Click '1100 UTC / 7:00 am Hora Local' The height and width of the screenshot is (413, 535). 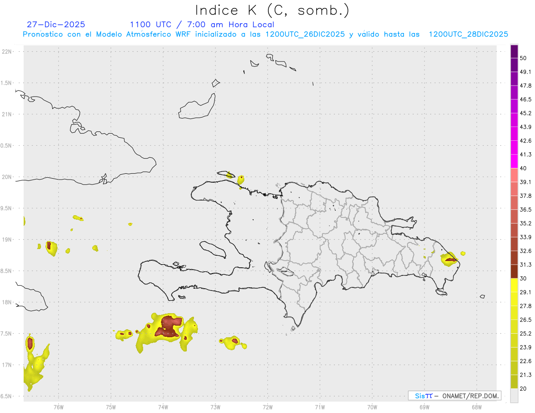(202, 25)
